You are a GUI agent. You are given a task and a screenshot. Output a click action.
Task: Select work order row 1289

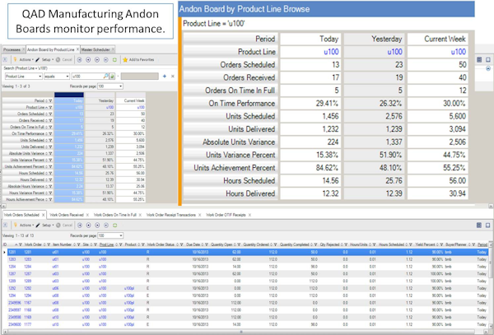tap(248, 281)
